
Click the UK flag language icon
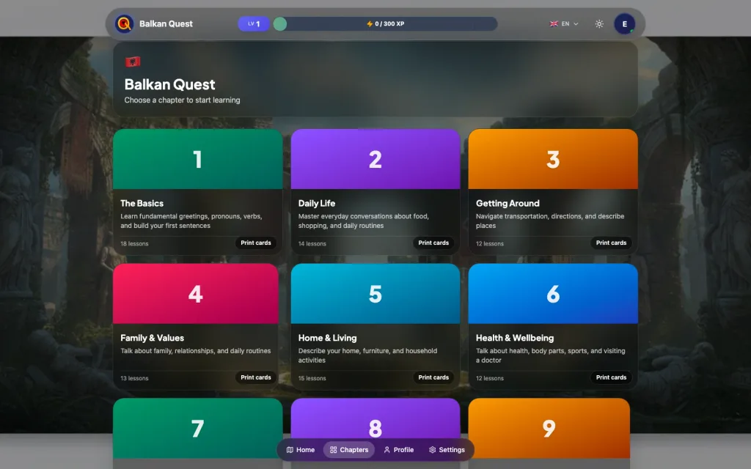pos(554,23)
